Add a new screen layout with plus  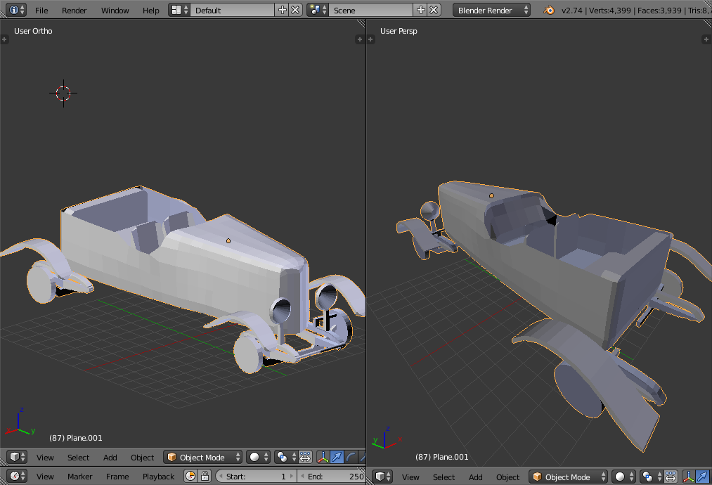pyautogui.click(x=283, y=10)
